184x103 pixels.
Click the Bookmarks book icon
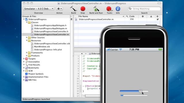(x=26, y=68)
